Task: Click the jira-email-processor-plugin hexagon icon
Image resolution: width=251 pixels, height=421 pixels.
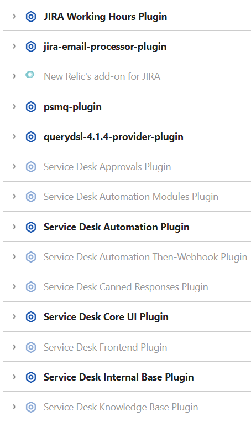Action: 31,47
